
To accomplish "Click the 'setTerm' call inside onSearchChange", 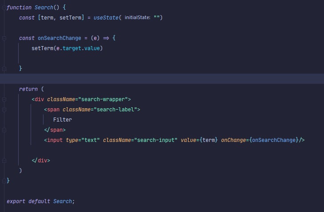I will click(x=42, y=48).
